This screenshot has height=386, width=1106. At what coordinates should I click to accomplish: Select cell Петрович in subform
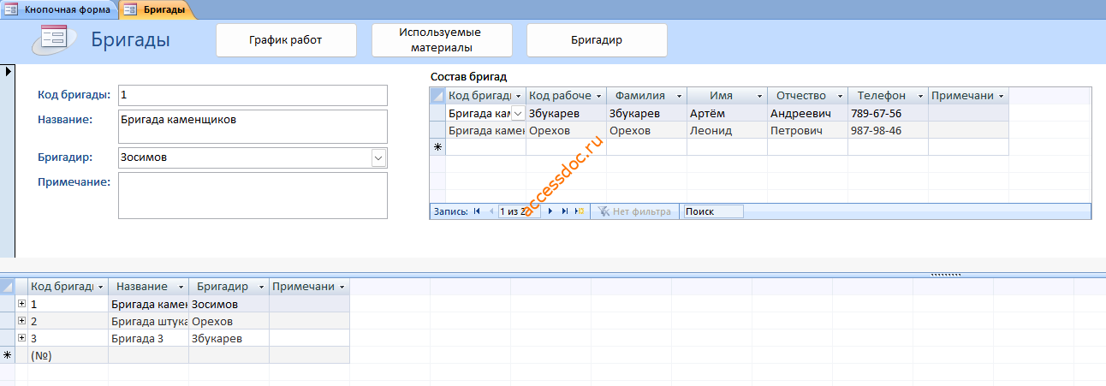[807, 130]
